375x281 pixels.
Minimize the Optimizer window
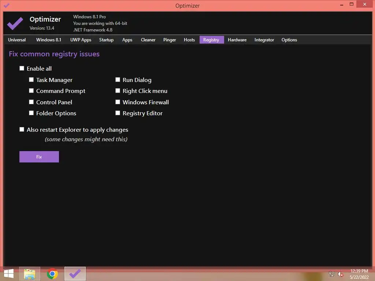(342, 4)
